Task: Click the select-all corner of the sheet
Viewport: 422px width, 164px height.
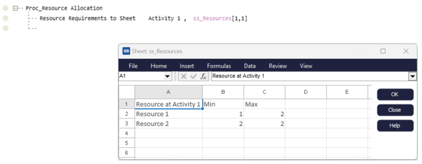Action: pyautogui.click(x=127, y=92)
